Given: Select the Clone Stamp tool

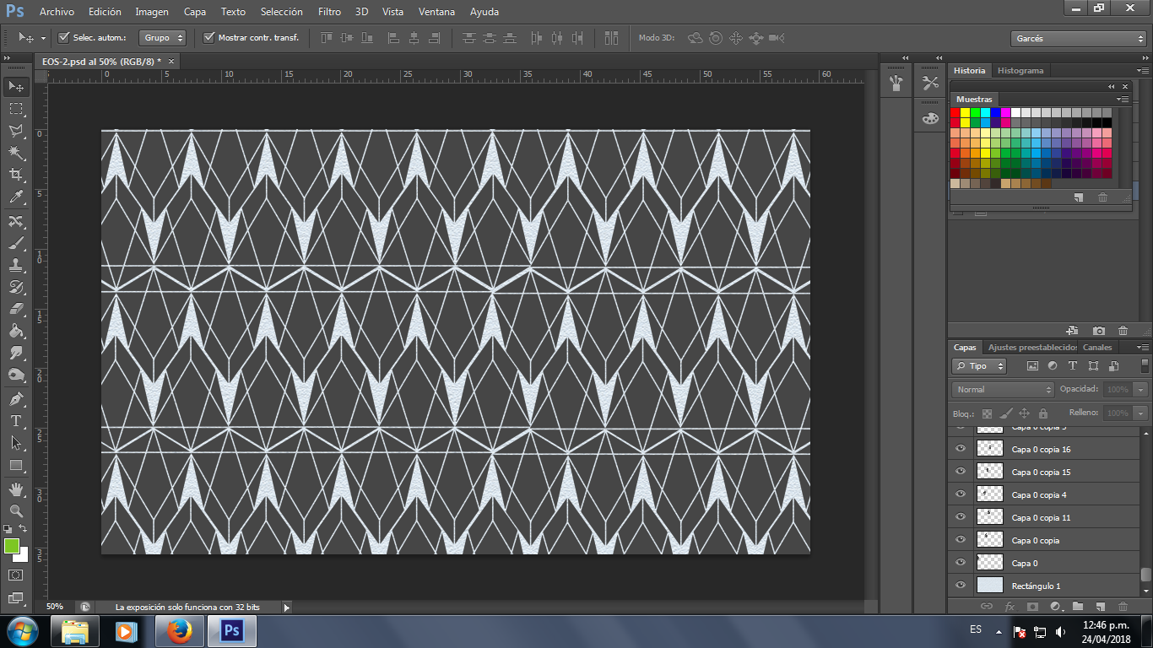Looking at the screenshot, I should click(16, 265).
